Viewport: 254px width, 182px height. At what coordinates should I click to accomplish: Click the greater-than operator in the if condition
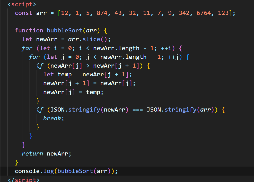pyautogui.click(x=88, y=66)
